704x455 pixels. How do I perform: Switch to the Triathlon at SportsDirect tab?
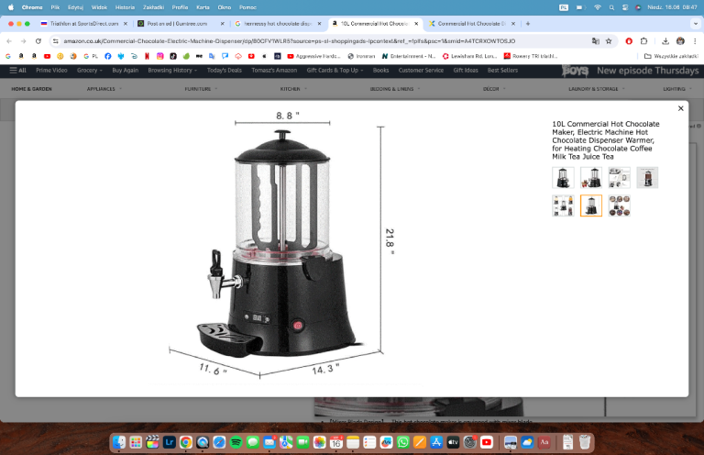point(84,23)
